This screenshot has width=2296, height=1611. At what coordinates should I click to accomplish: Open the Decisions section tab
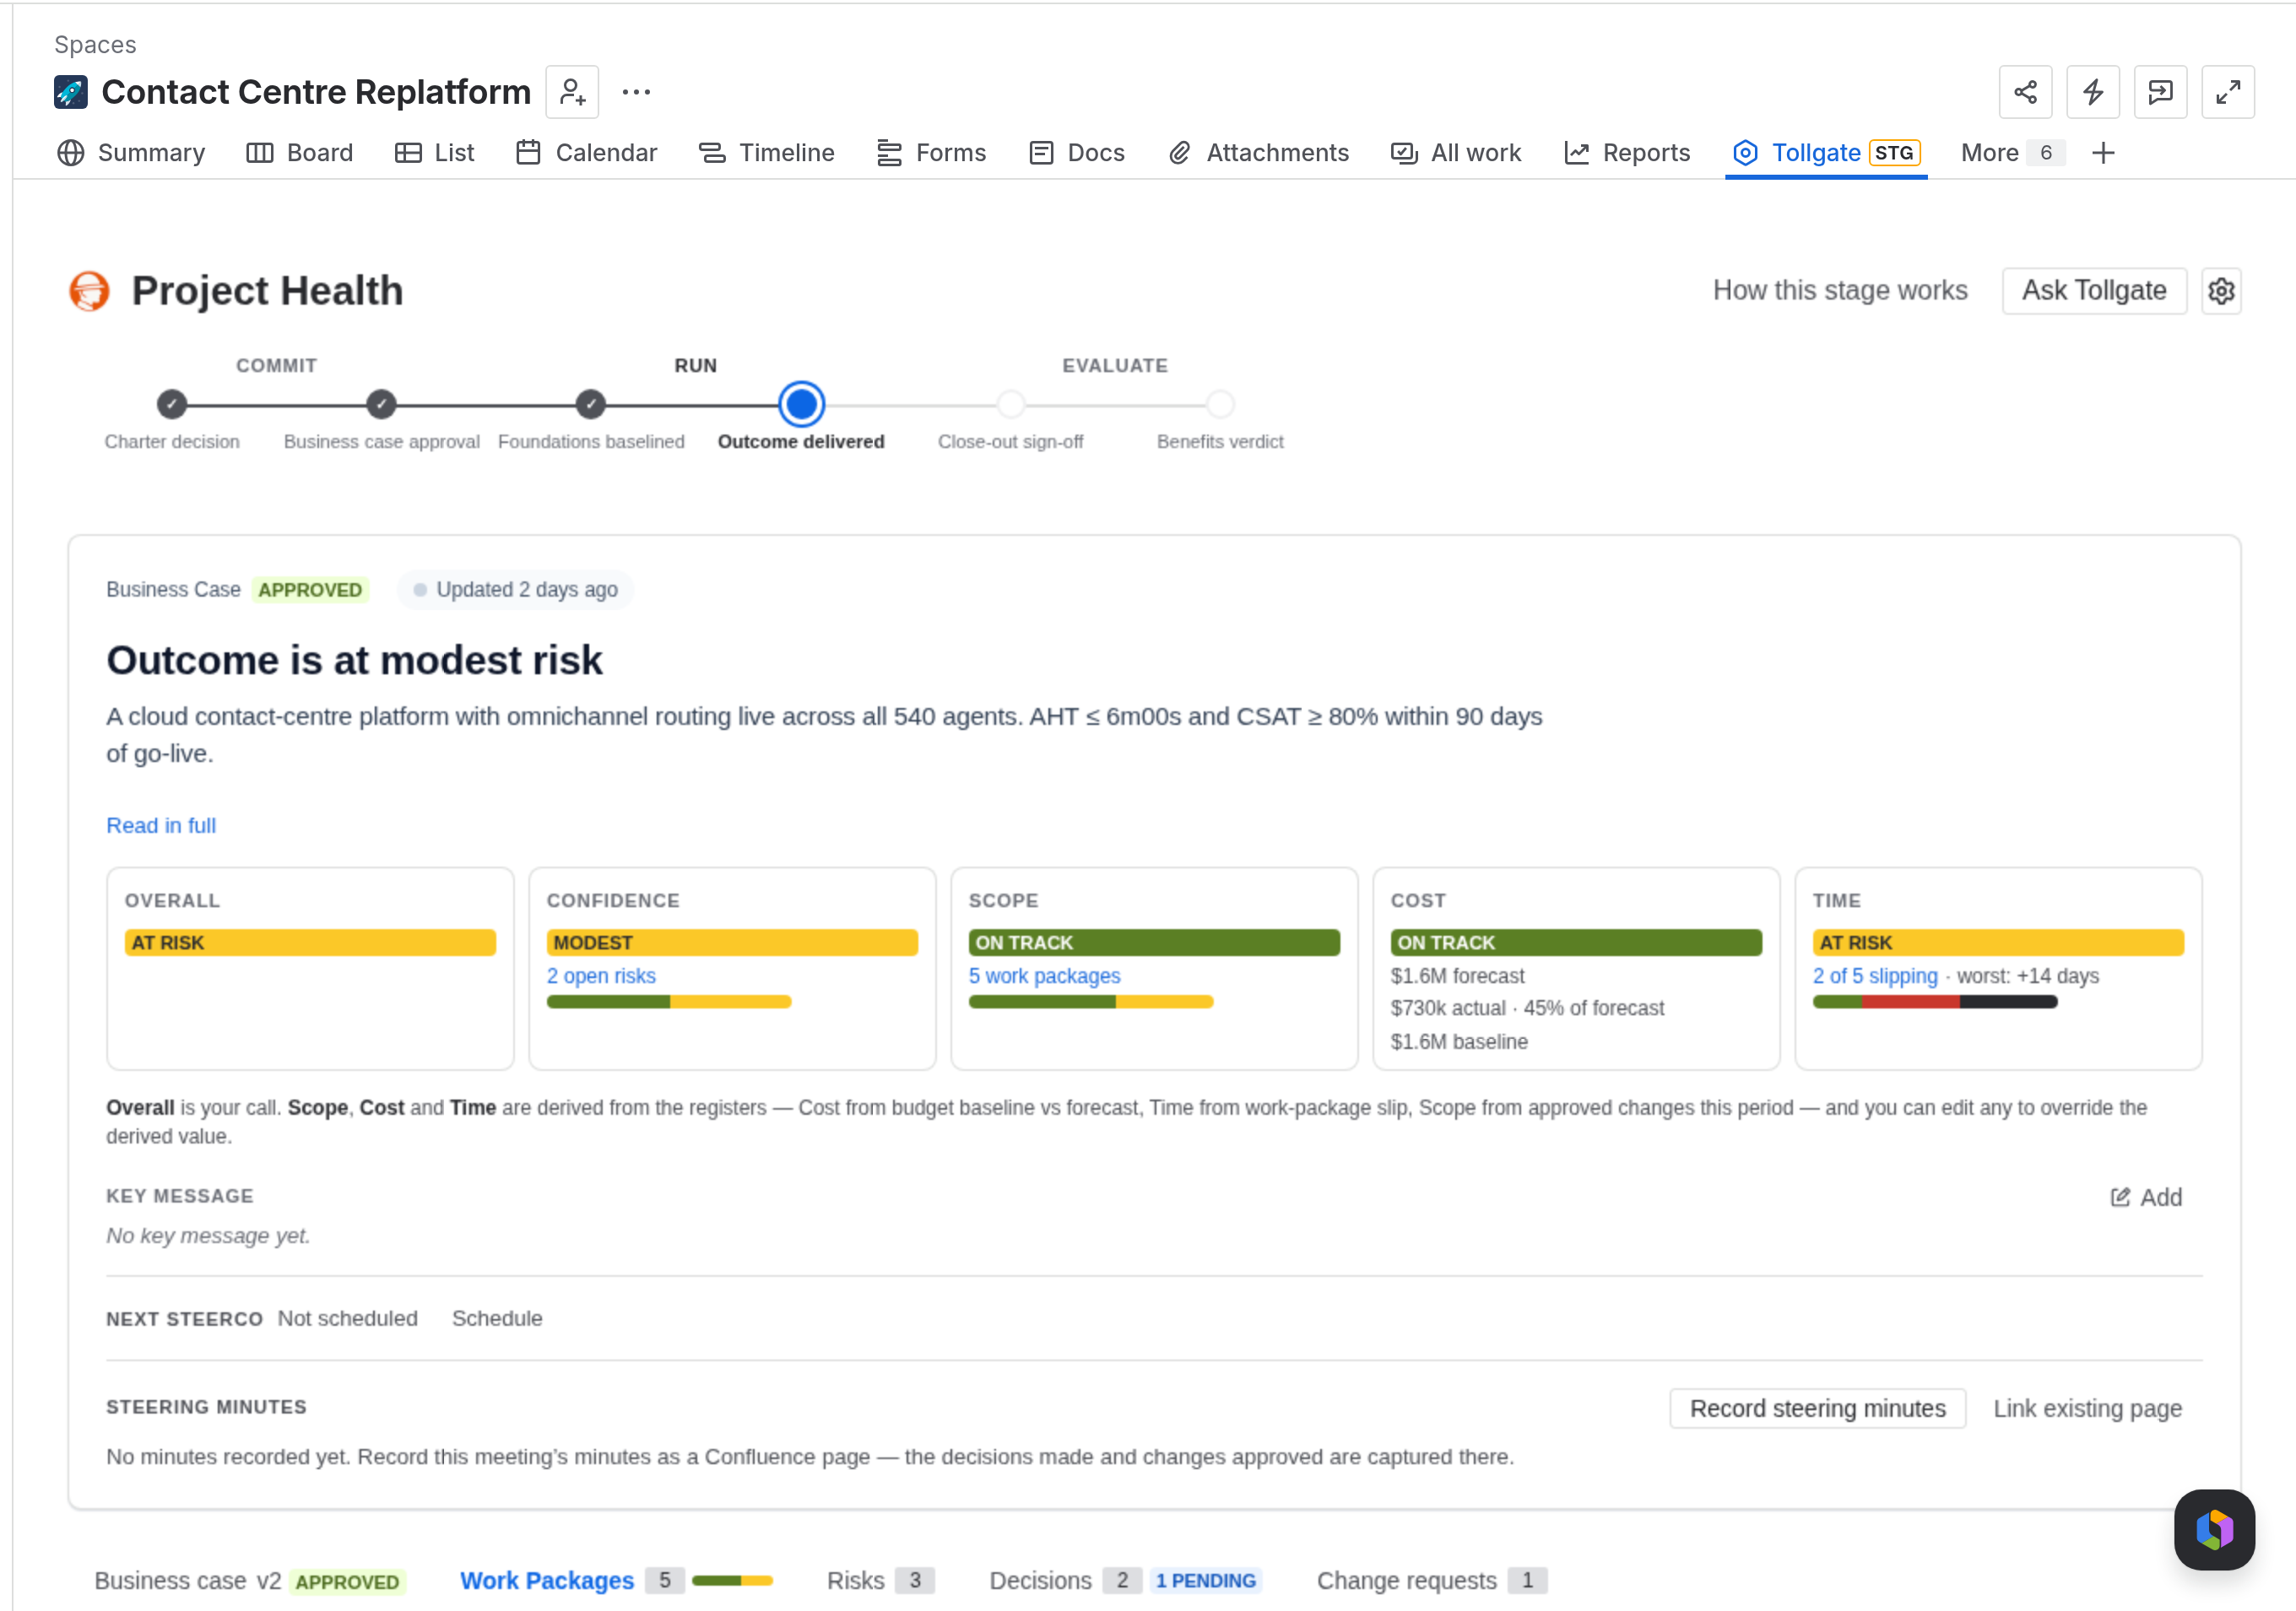click(1125, 1580)
